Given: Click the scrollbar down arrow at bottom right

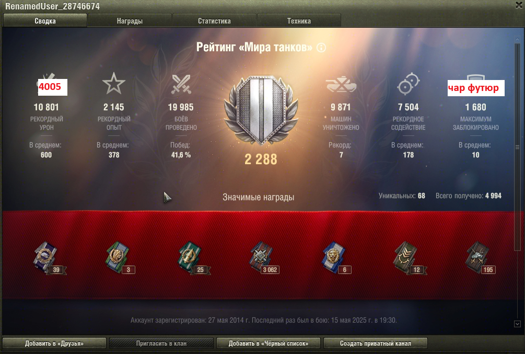Looking at the screenshot, I should 517,324.
